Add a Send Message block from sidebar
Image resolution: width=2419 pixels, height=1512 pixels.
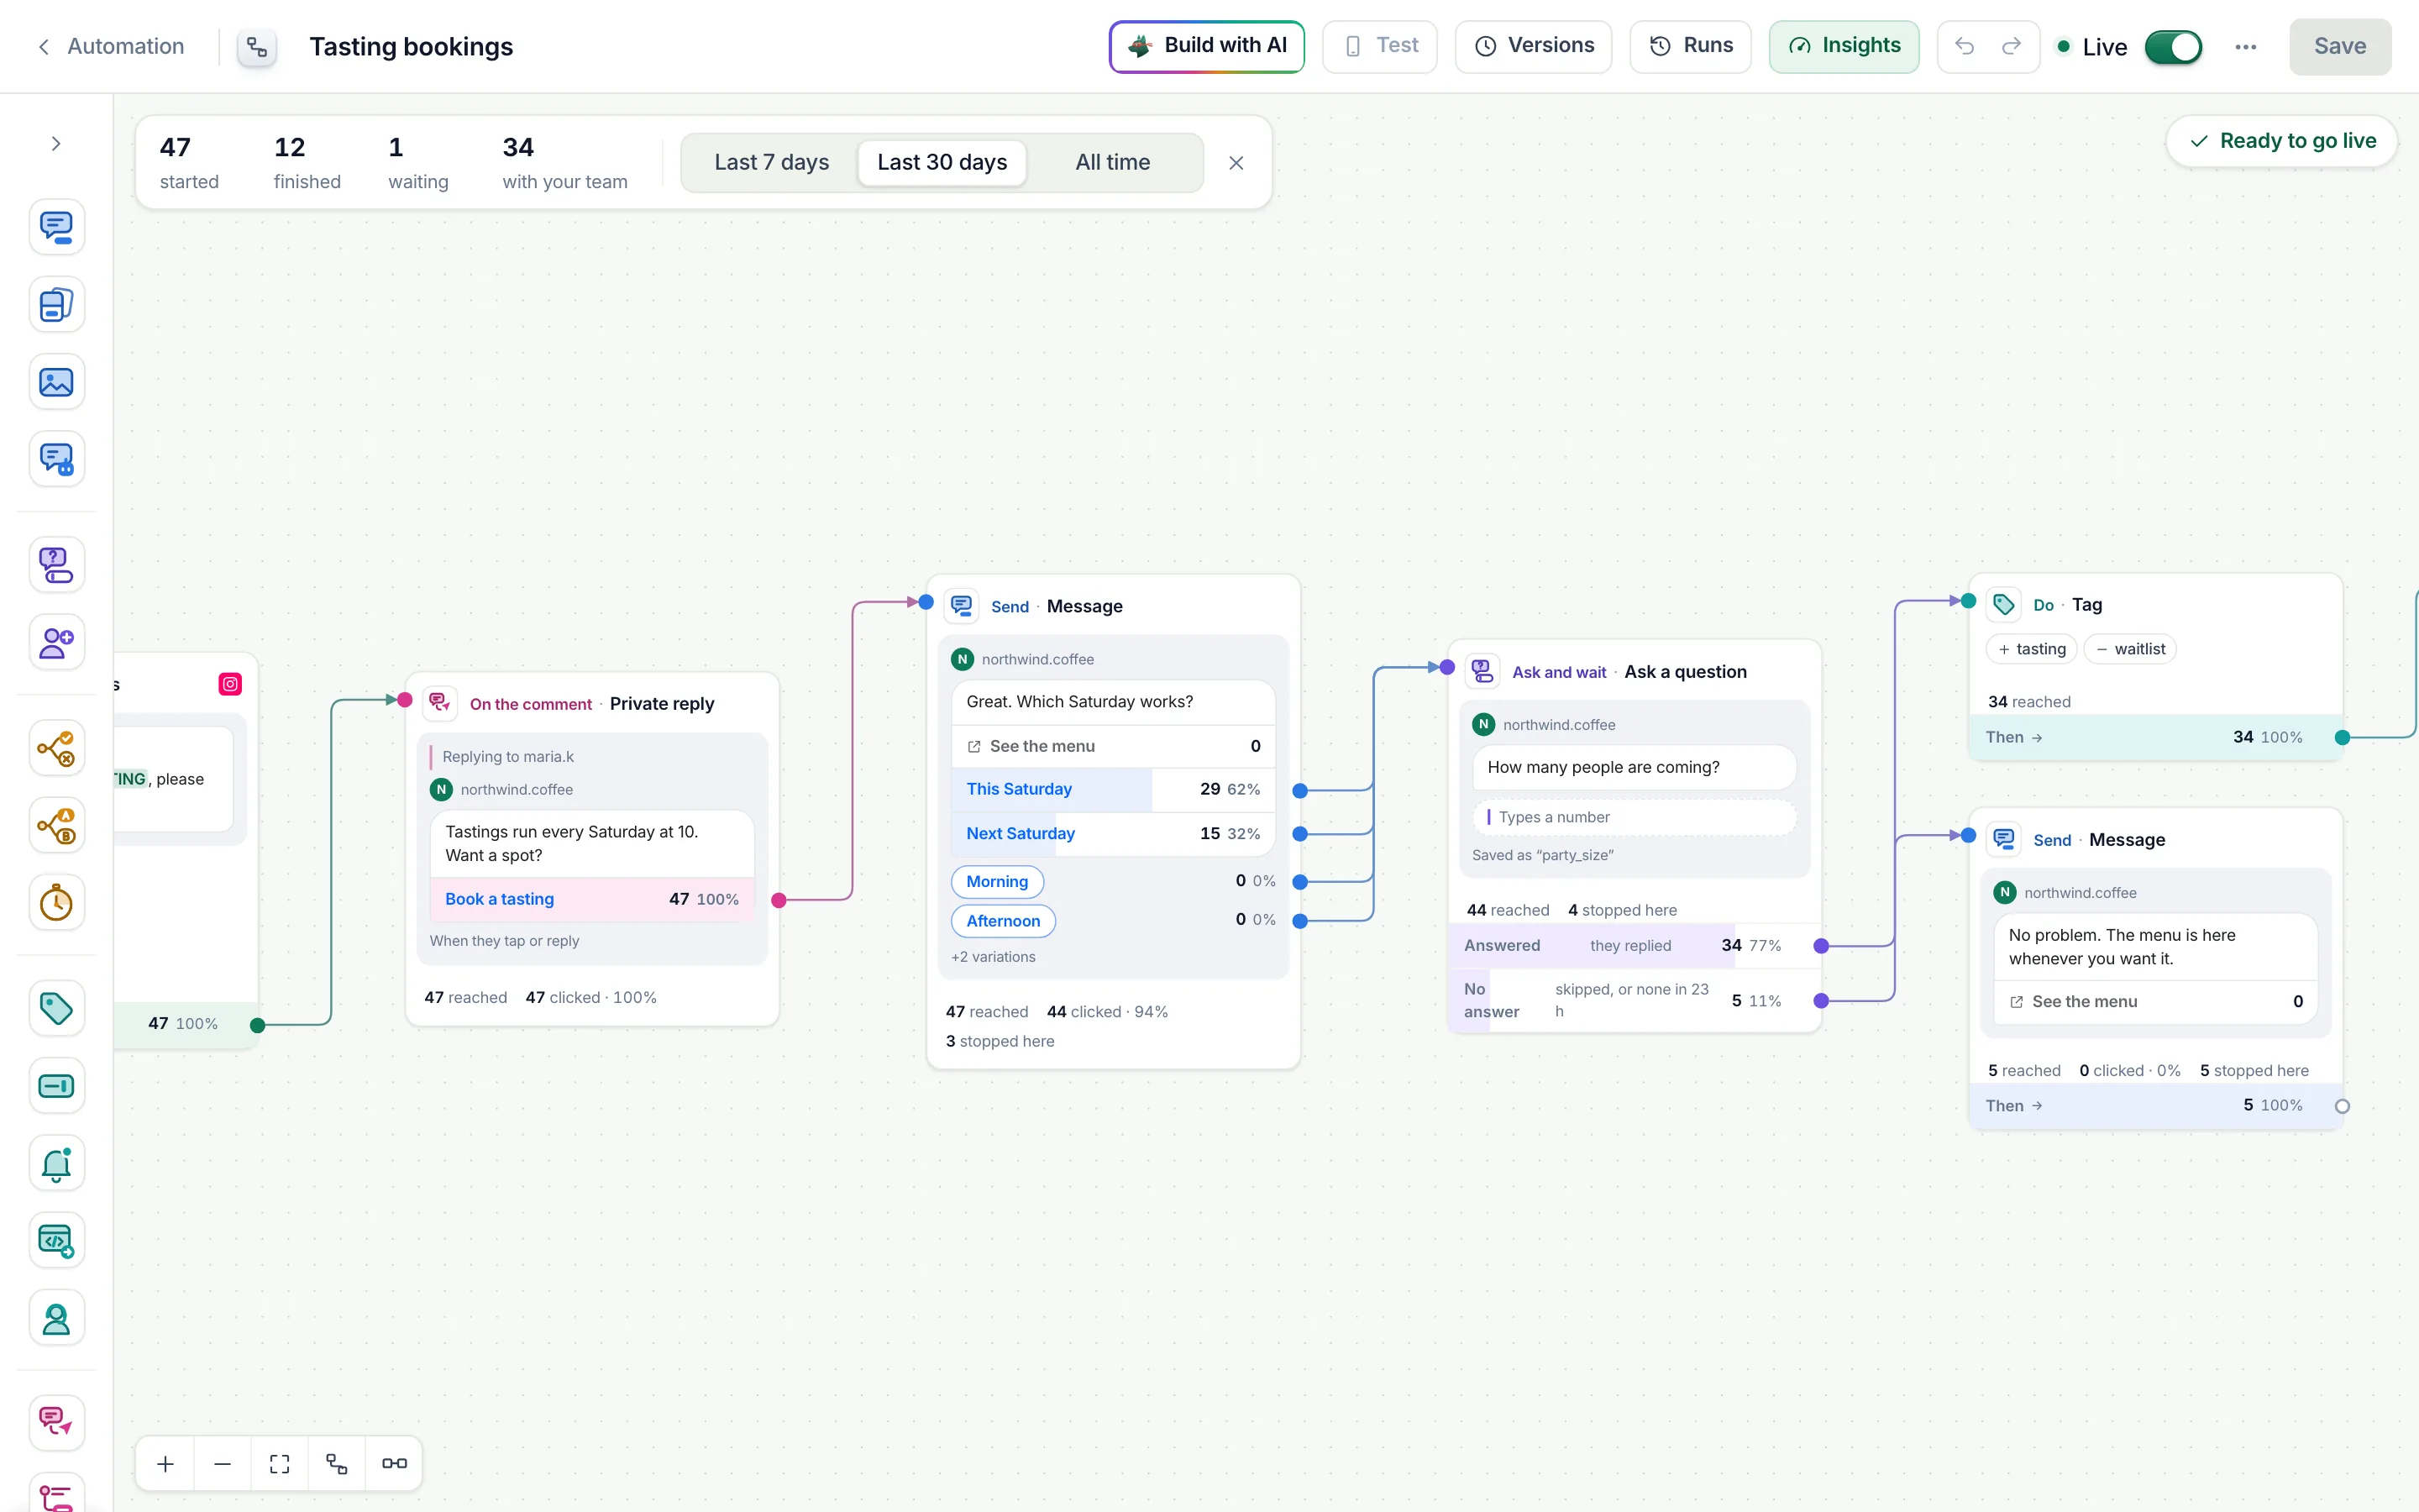point(56,227)
